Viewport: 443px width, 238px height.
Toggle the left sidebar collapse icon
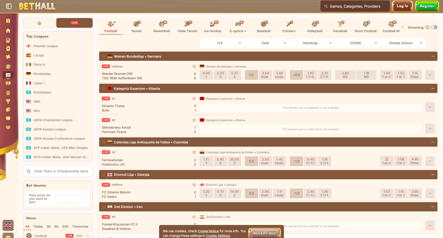[x=9, y=6]
